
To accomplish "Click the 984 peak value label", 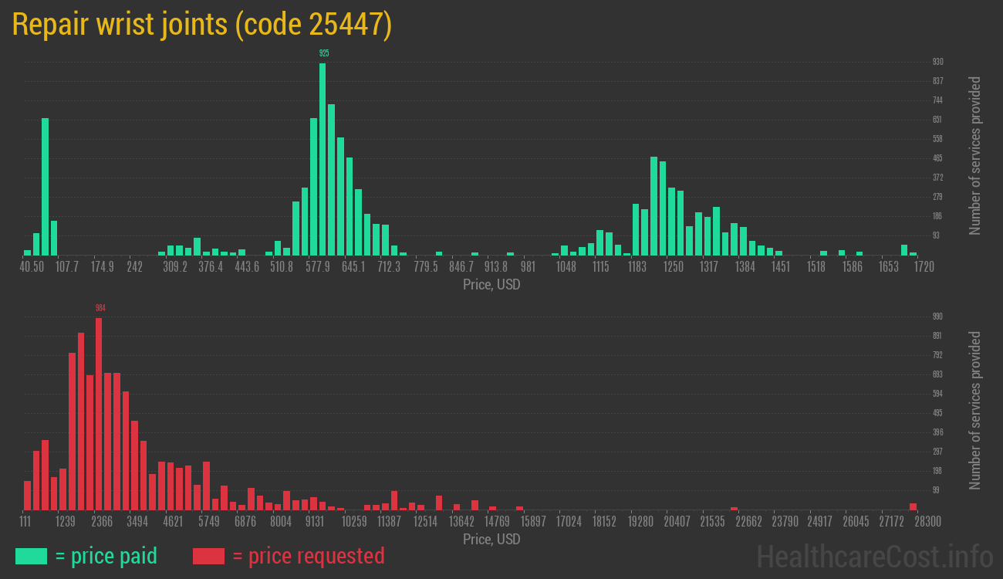I will pos(100,308).
